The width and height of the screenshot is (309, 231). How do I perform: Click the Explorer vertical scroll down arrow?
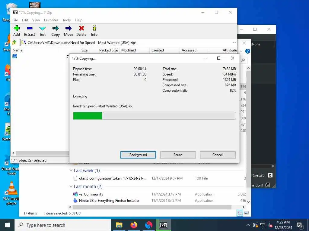point(249,202)
